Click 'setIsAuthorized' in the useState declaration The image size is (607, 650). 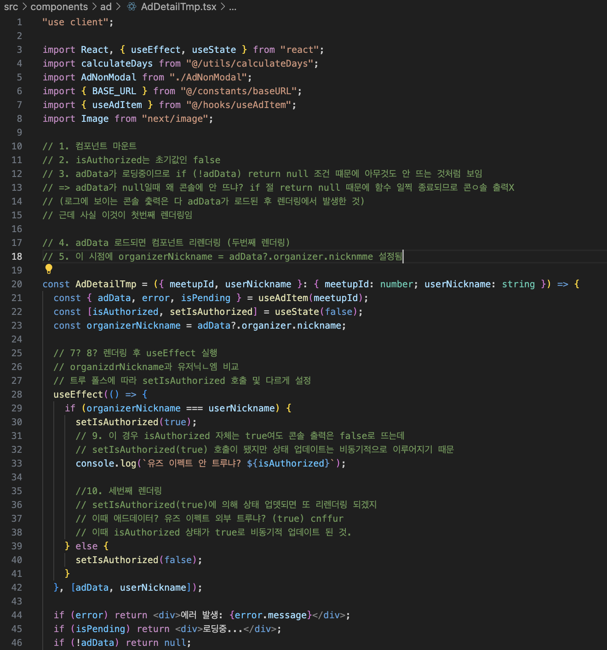(211, 312)
